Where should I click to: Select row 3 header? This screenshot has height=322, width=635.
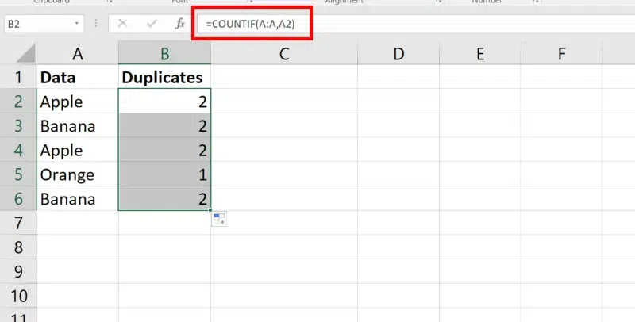coord(18,125)
